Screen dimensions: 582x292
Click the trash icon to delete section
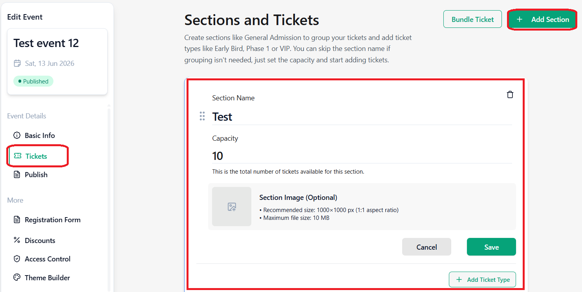pos(510,94)
